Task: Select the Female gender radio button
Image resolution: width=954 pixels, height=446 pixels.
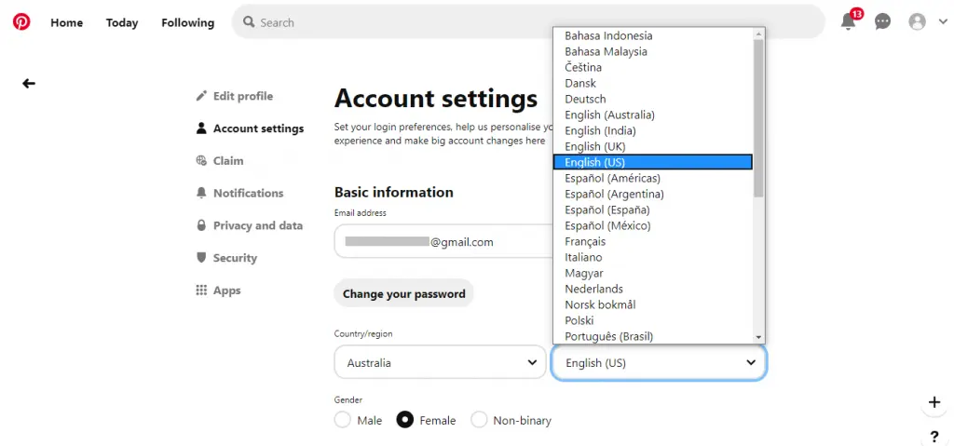Action: (404, 420)
